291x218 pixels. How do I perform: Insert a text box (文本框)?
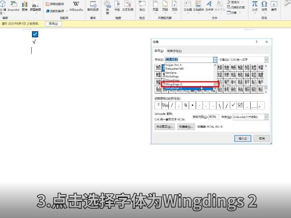pos(188,7)
